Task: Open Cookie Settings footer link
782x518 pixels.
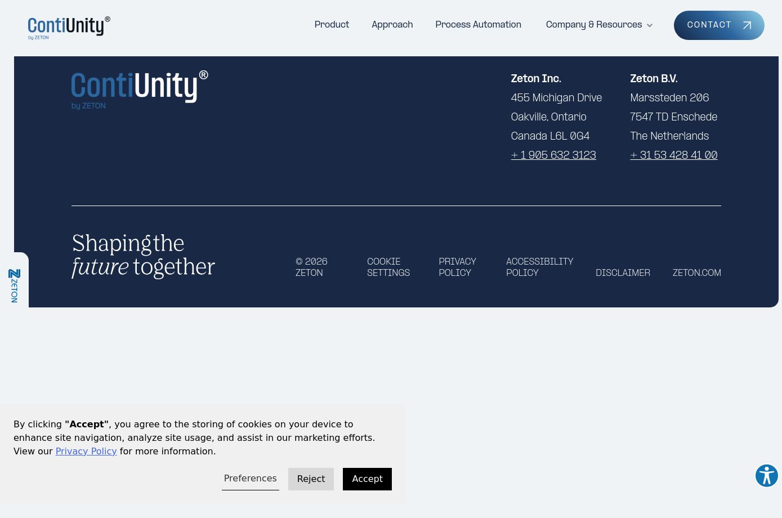Action: [x=388, y=267]
